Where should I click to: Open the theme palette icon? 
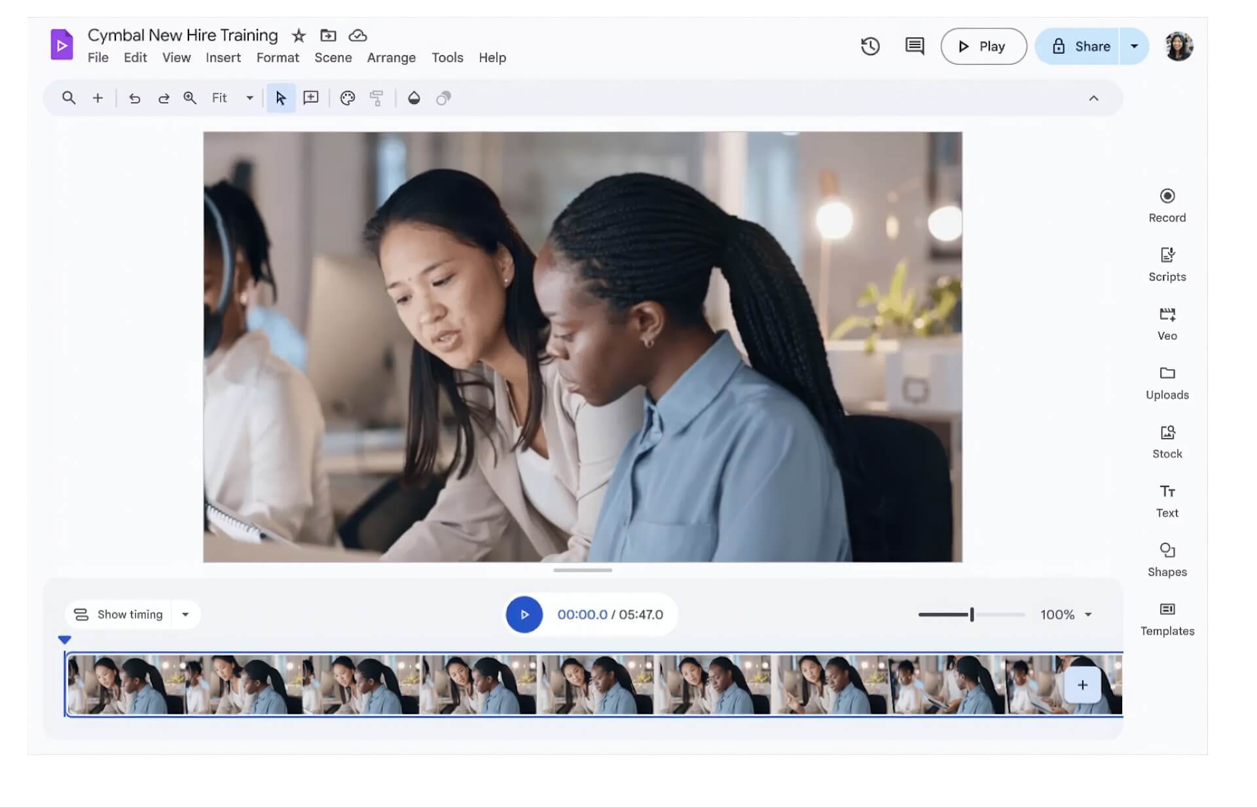(x=348, y=98)
